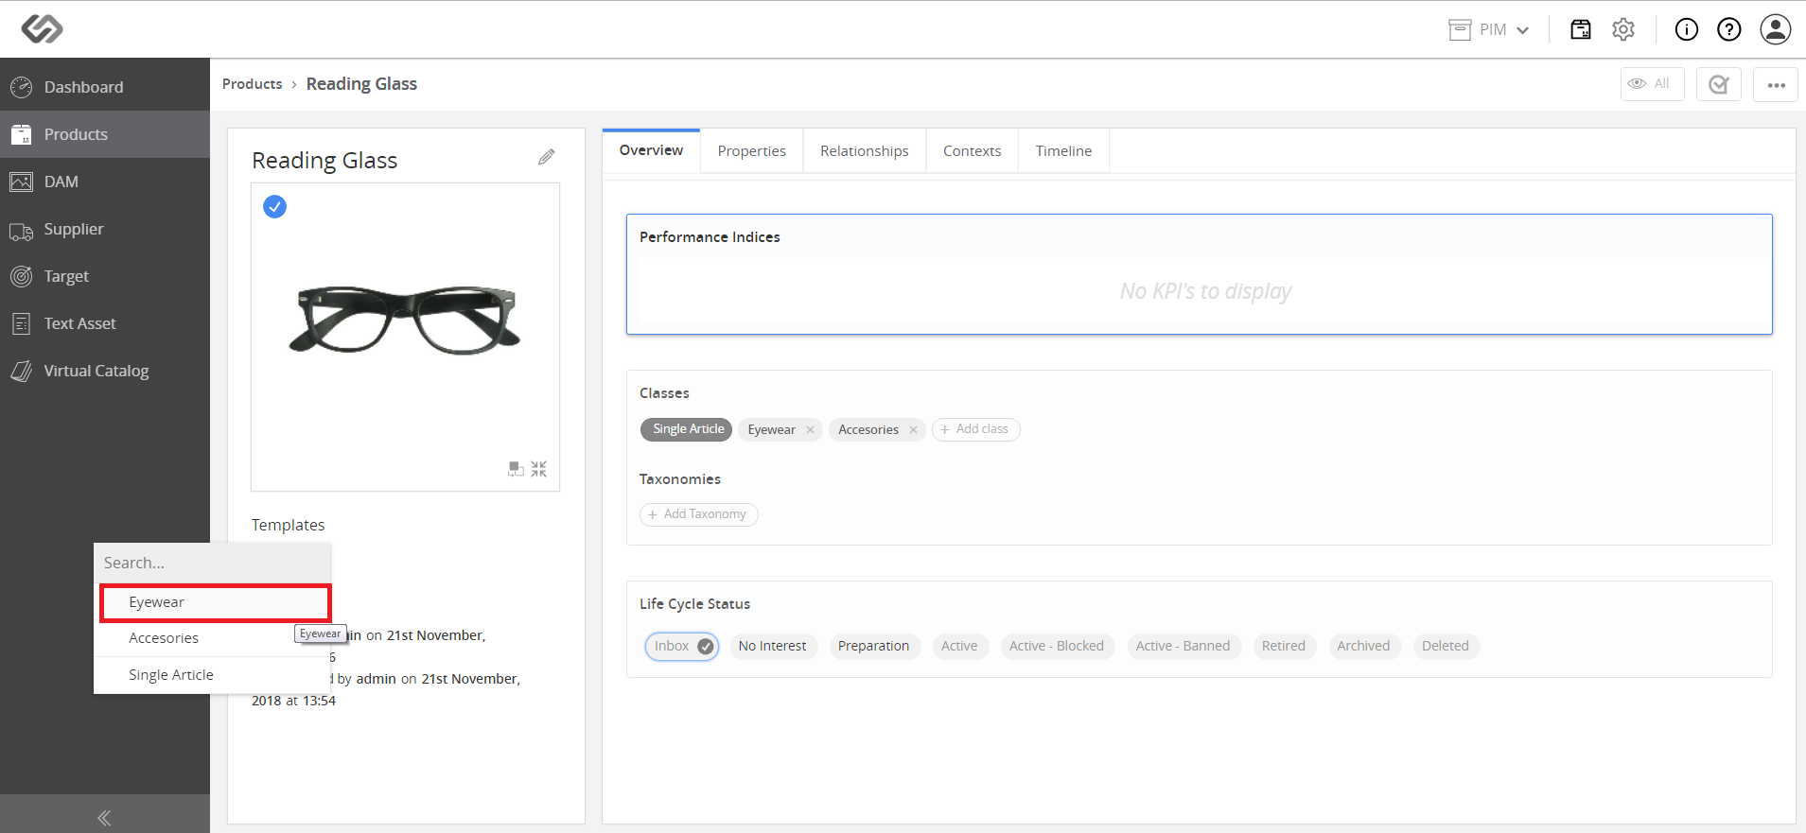Set status to Archived
Image resolution: width=1806 pixels, height=833 pixels.
(x=1364, y=647)
